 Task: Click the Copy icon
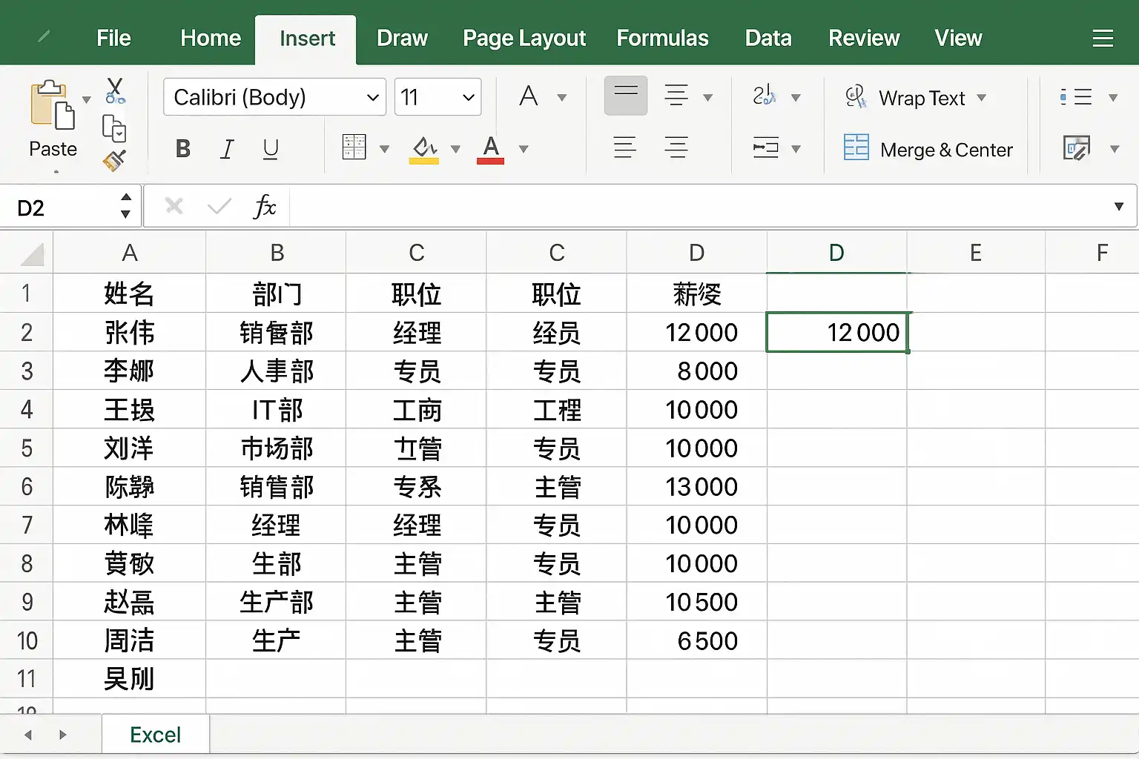click(x=113, y=128)
